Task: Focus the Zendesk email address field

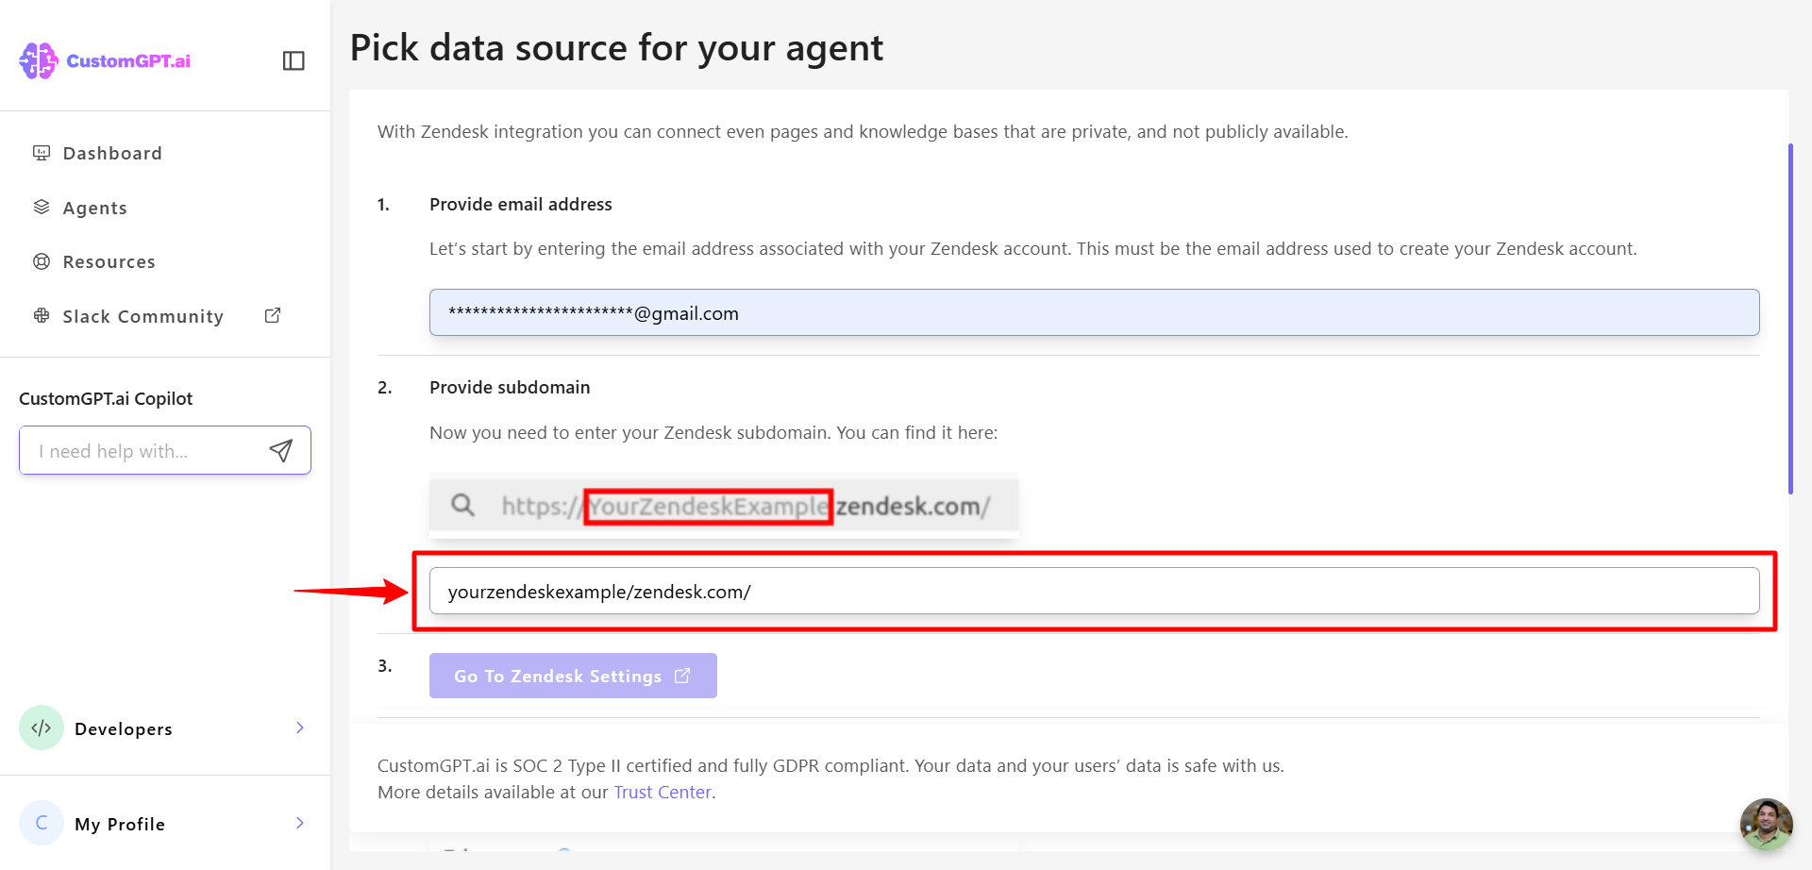Action: (1094, 312)
